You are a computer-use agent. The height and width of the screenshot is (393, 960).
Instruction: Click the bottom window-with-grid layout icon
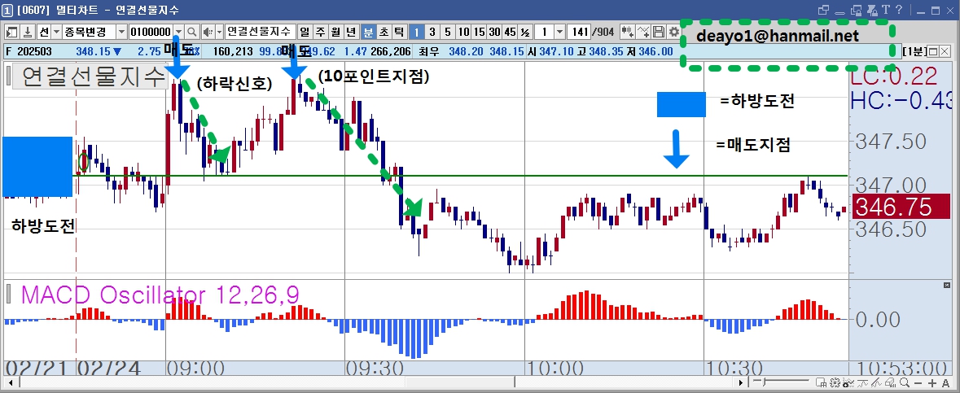point(821,382)
